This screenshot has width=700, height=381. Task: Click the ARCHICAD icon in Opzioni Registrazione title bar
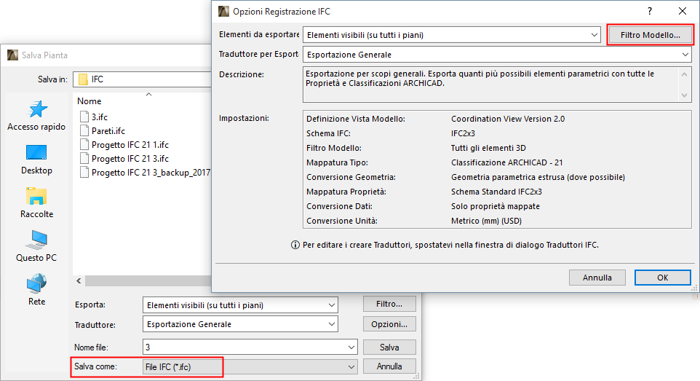(x=223, y=11)
